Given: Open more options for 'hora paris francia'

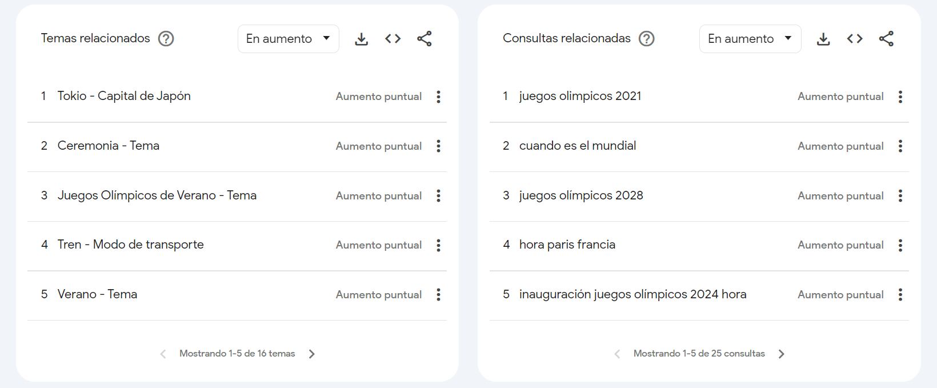Looking at the screenshot, I should coord(900,245).
